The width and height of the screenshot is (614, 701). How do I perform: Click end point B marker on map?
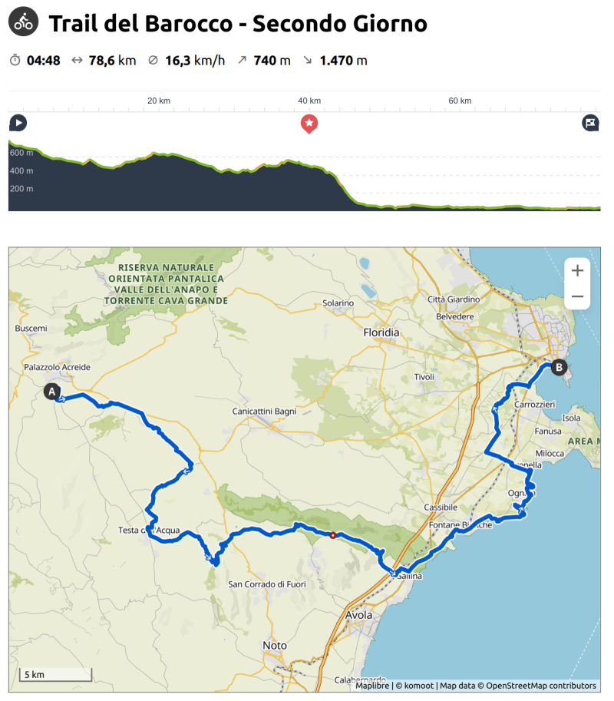click(559, 367)
